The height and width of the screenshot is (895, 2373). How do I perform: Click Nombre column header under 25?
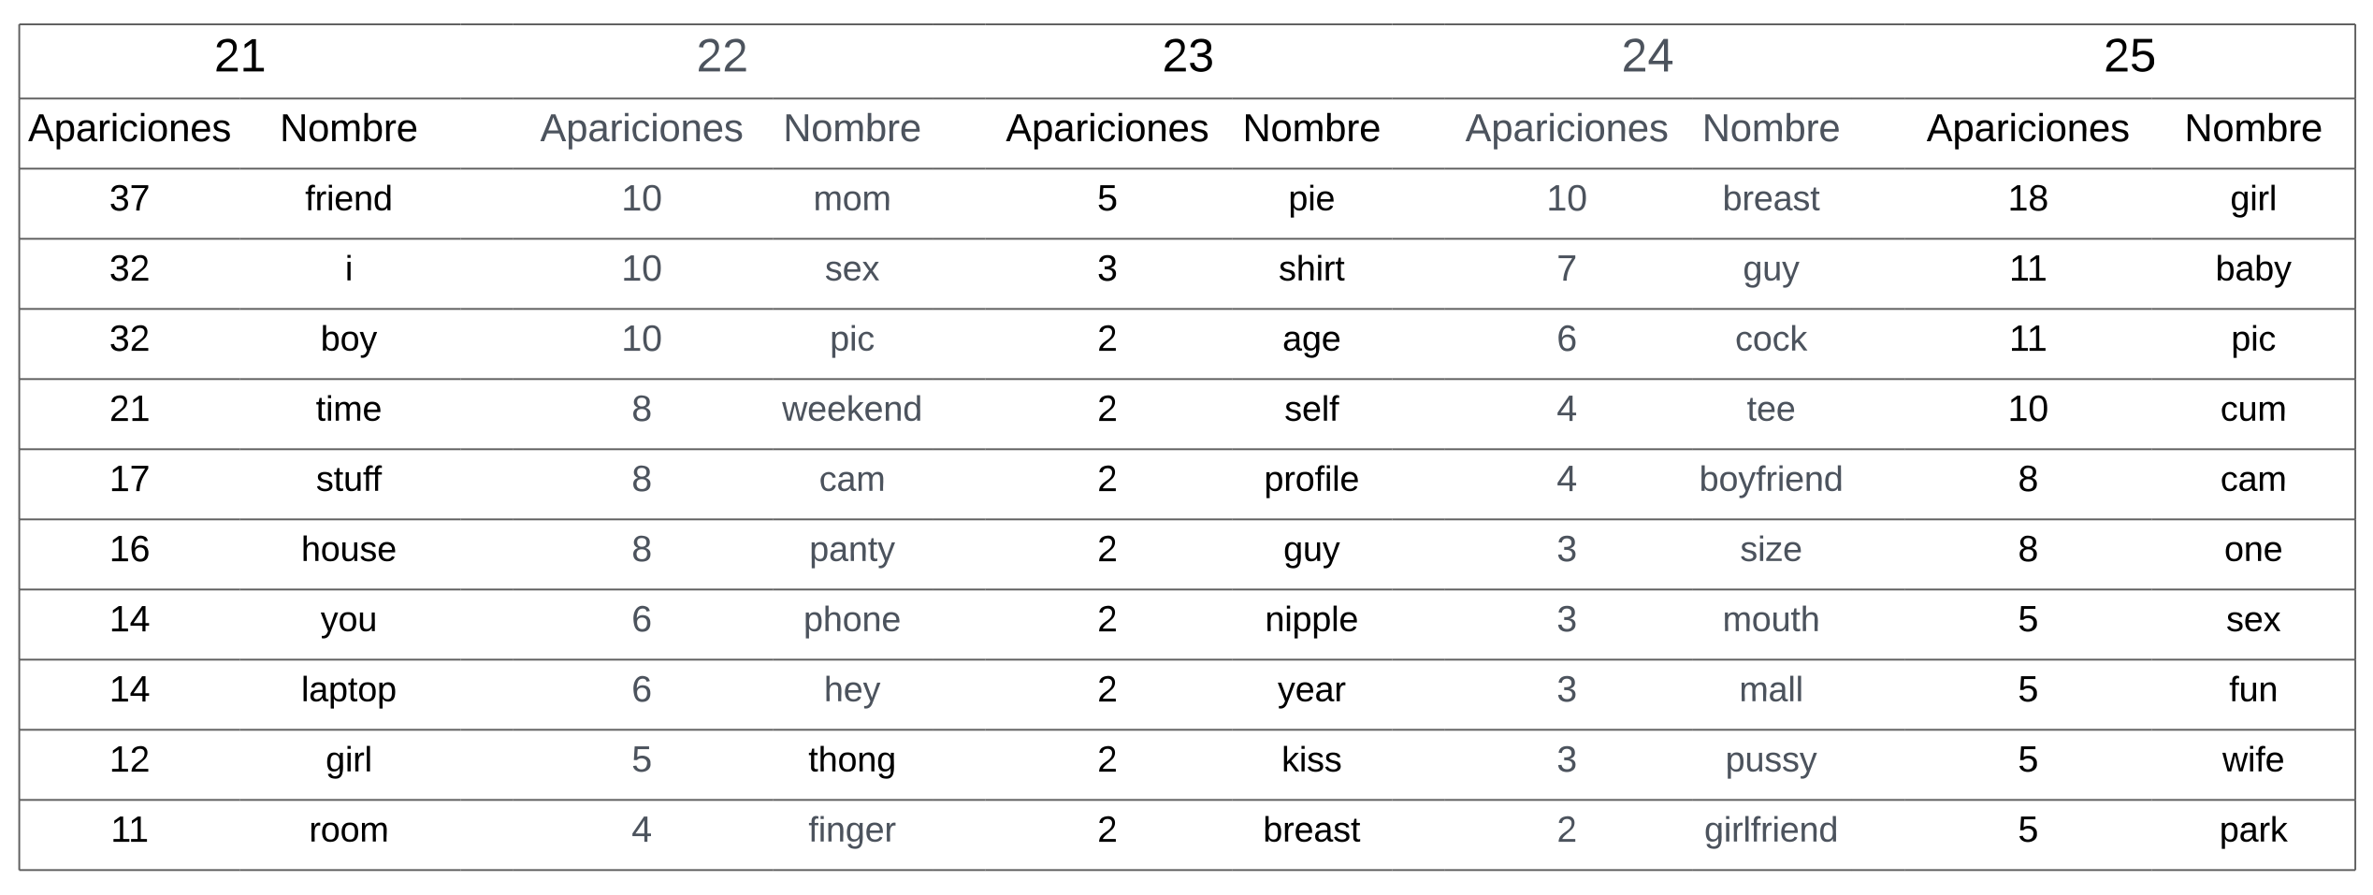click(x=2253, y=129)
